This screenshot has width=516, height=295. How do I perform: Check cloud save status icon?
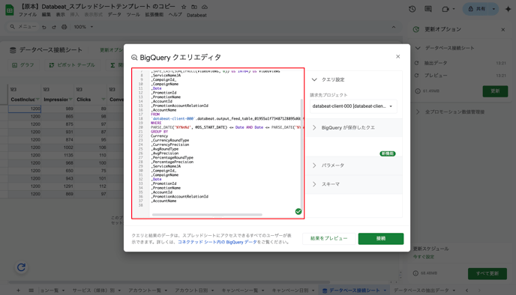pyautogui.click(x=204, y=7)
